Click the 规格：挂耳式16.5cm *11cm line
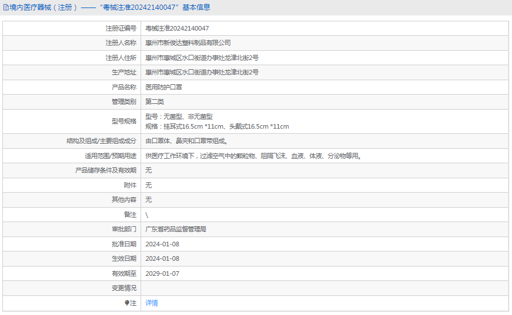This screenshot has width=512, height=315. tap(217, 126)
